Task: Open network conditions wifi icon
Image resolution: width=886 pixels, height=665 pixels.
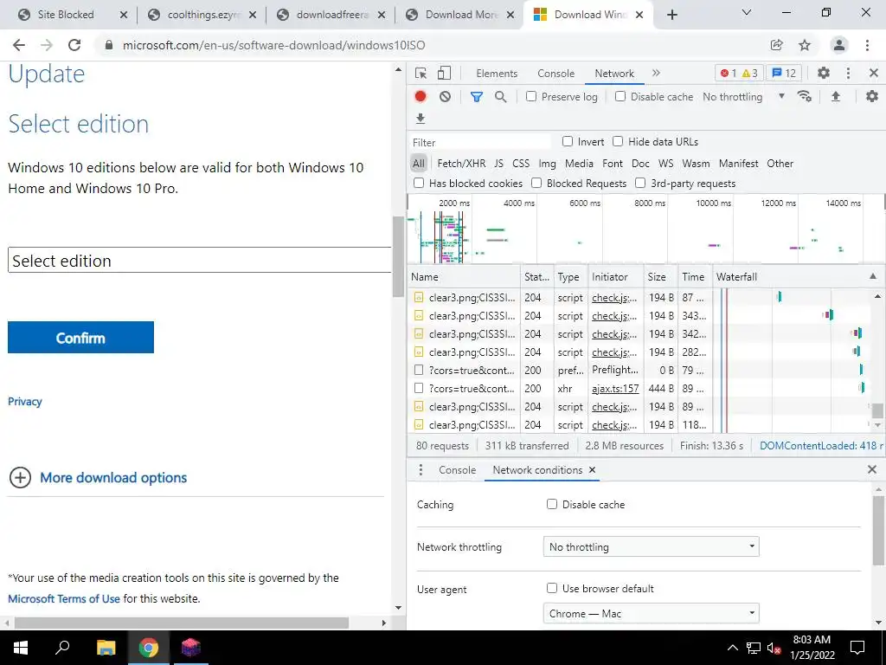Action: [x=805, y=97]
